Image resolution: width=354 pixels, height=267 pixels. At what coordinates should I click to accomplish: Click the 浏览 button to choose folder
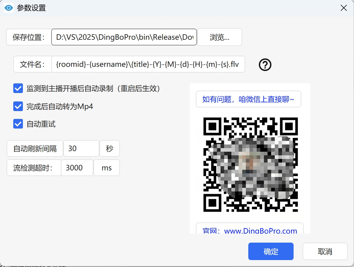tap(219, 37)
